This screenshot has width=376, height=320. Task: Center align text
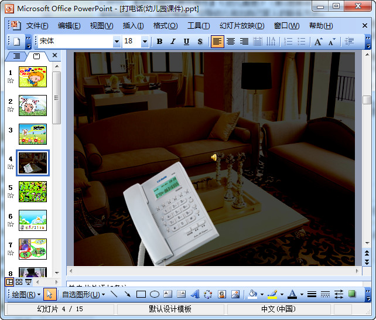(x=231, y=42)
